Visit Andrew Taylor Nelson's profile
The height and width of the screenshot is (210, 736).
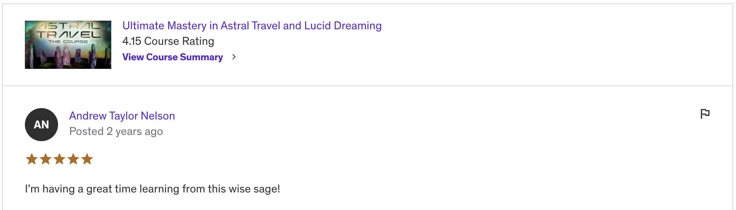tap(122, 116)
